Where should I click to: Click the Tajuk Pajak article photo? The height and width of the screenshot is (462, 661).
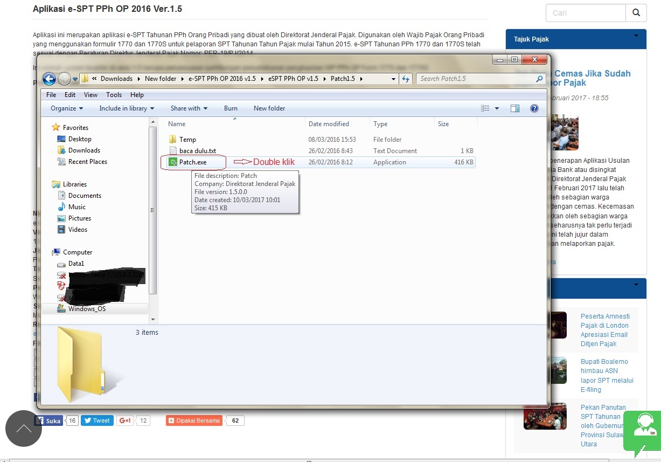coord(565,132)
